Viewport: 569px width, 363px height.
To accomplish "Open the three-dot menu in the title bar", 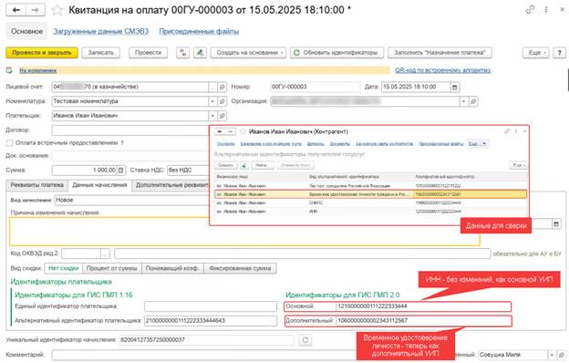I will tap(546, 10).
